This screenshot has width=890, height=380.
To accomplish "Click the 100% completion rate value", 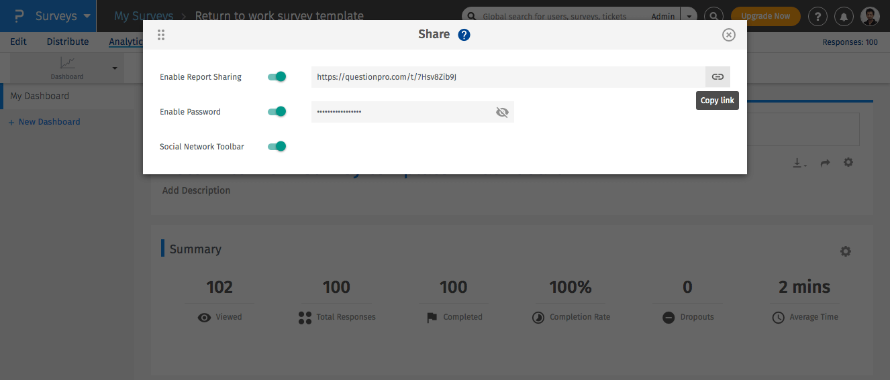I will tap(571, 288).
